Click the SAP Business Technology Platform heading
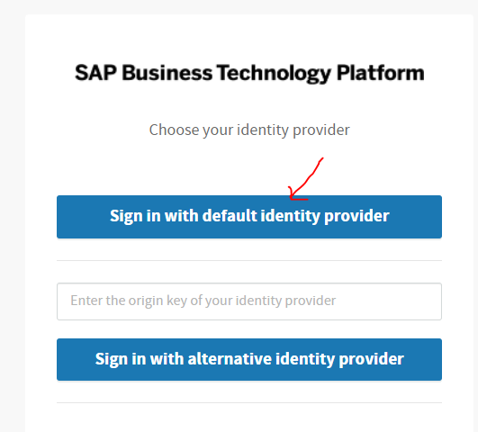478x432 pixels. [249, 74]
